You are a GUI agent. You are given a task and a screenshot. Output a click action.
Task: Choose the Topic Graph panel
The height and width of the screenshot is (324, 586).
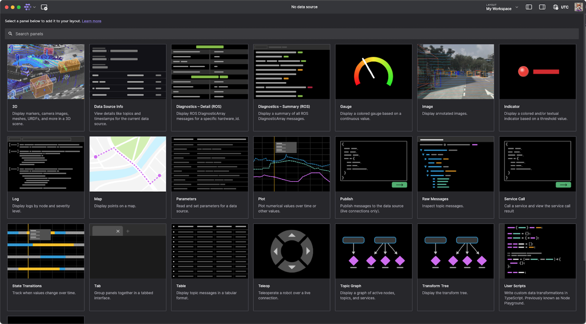click(x=374, y=267)
